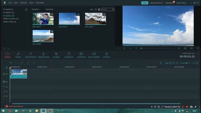Expand the Import dropdown
Screen dimensions: 201x113
[x=36, y=9]
